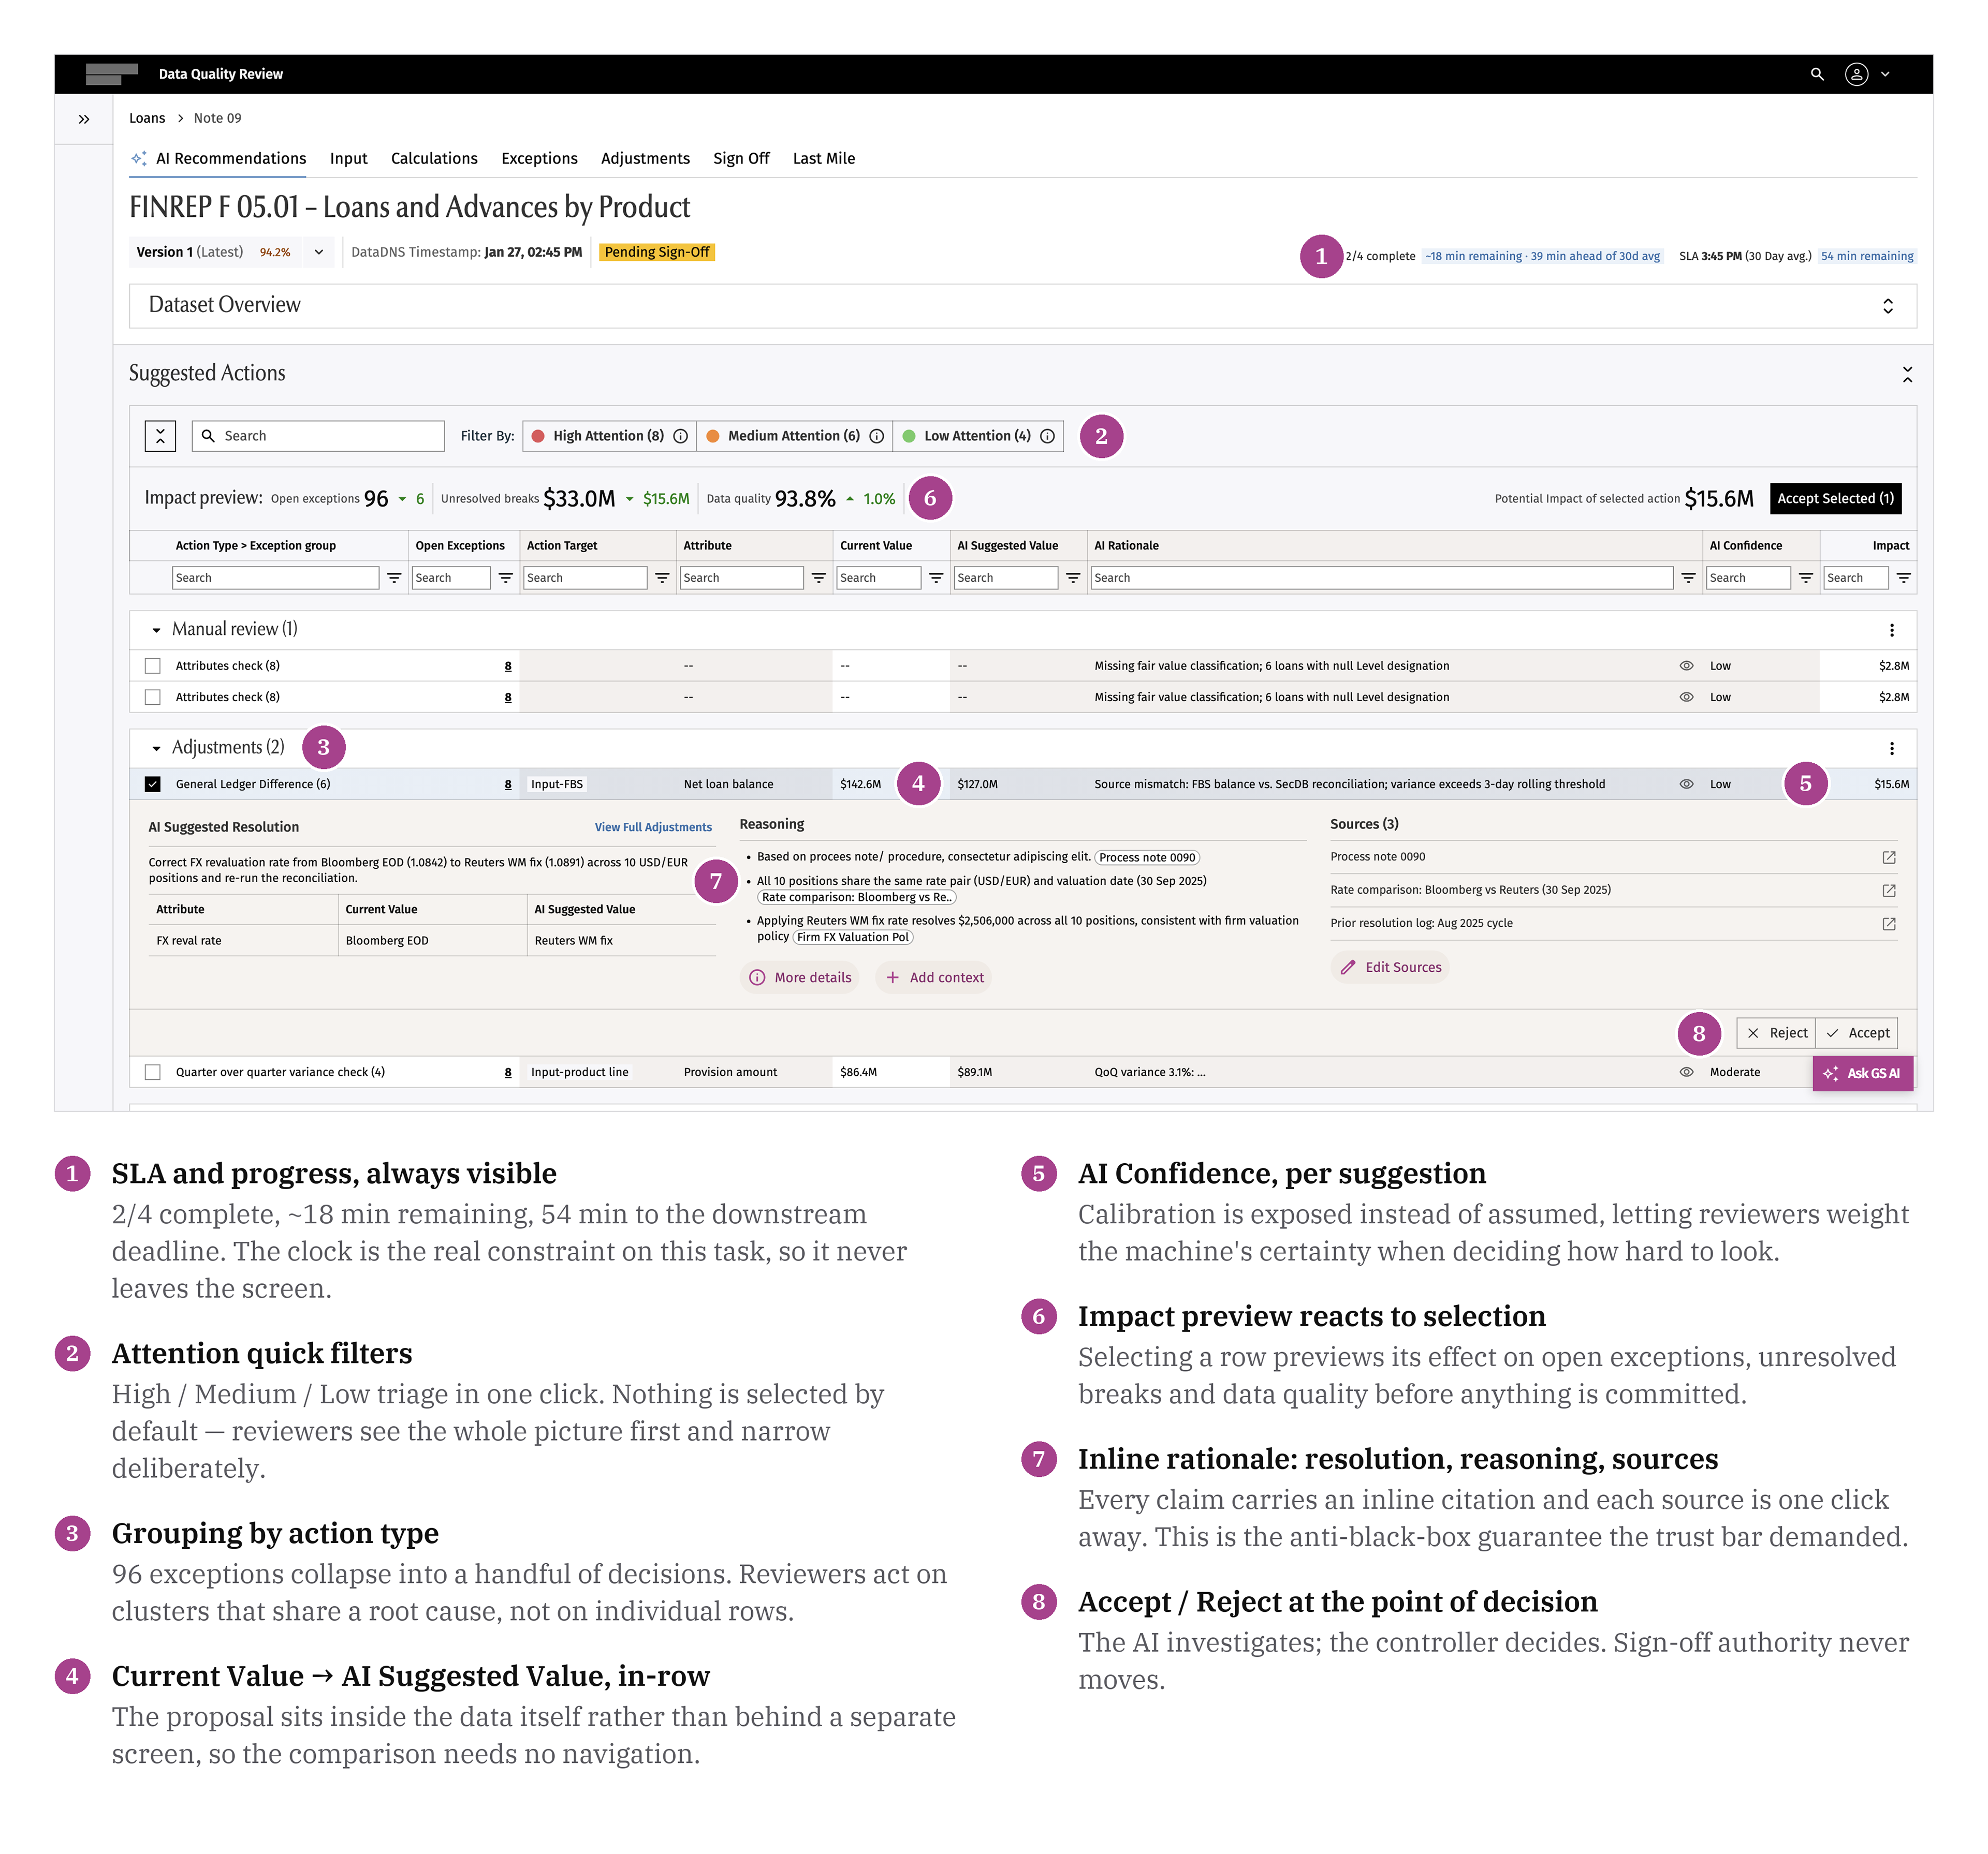Screen dimensions: 1988x1854
Task: Open the user account menu icon
Action: pyautogui.click(x=1856, y=74)
